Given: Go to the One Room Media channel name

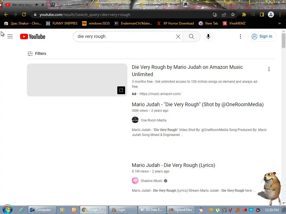Looking at the screenshot, I should pos(153,120).
